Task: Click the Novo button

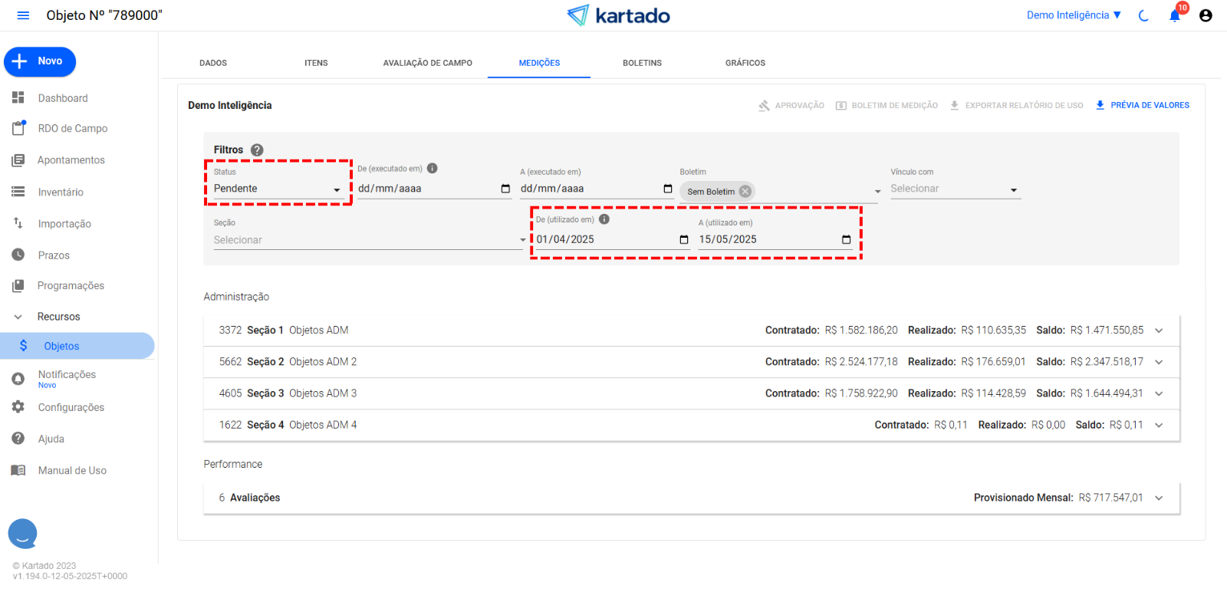Action: click(x=40, y=61)
